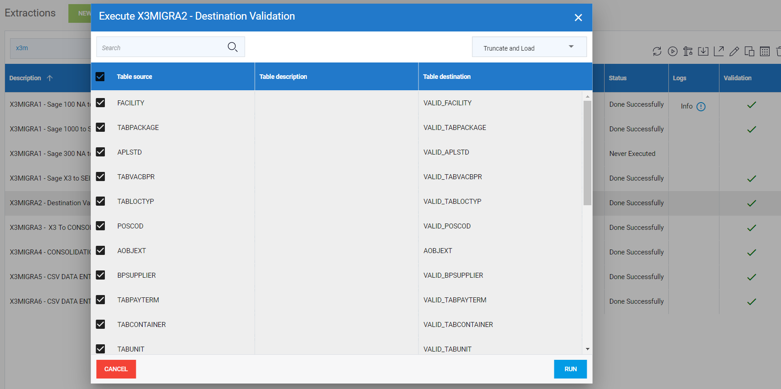Viewport: 781px width, 389px height.
Task: Uncheck the AOBJEXT table row checkbox
Action: (x=100, y=251)
